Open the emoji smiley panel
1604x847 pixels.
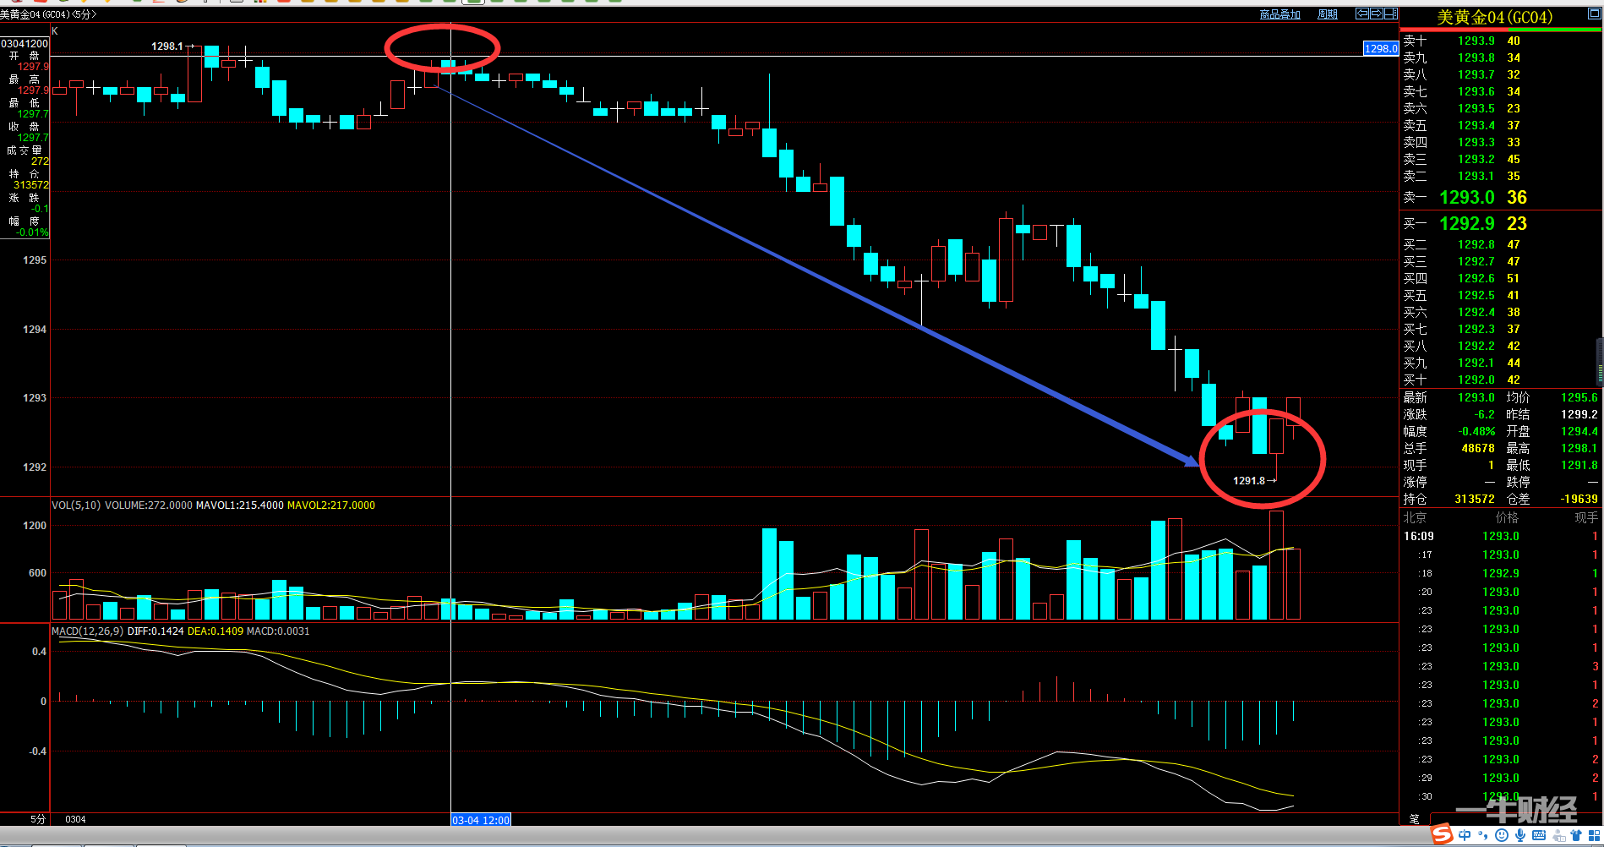tap(1502, 835)
